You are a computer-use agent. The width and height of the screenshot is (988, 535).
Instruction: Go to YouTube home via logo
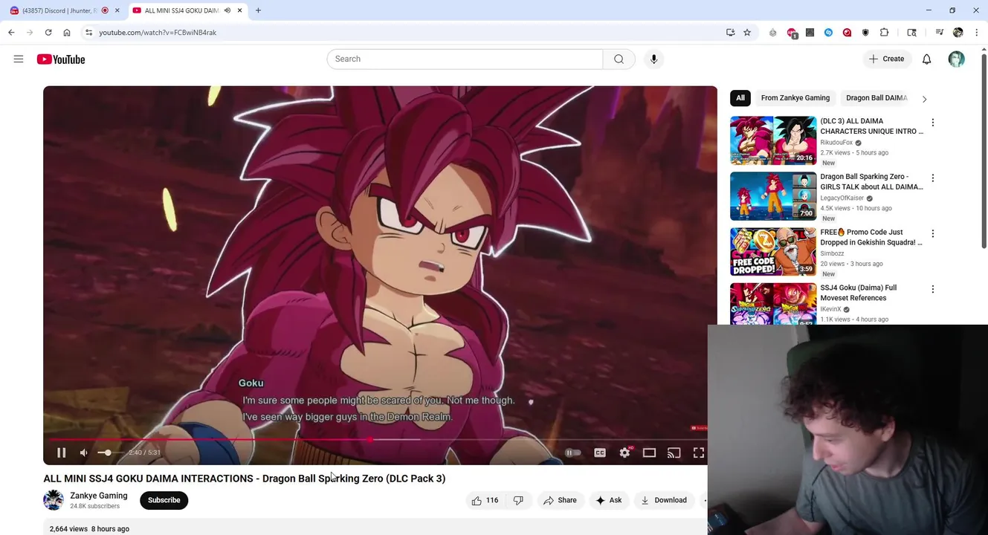click(61, 59)
